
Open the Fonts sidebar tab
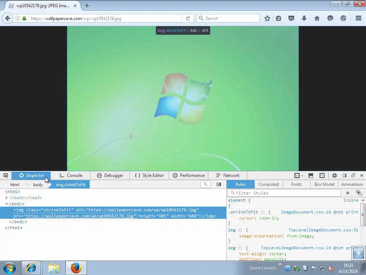pos(296,184)
